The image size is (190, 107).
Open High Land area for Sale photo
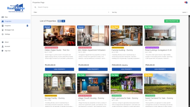(x=126, y=84)
